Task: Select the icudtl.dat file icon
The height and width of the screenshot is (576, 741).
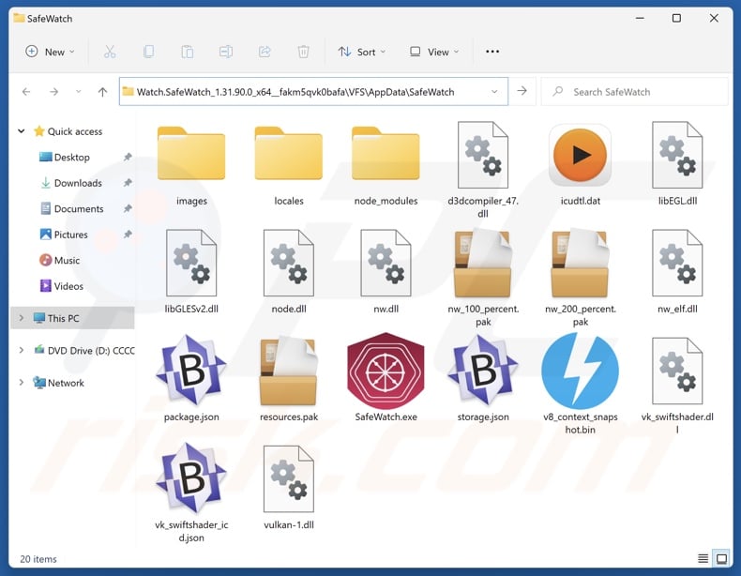Action: point(580,156)
